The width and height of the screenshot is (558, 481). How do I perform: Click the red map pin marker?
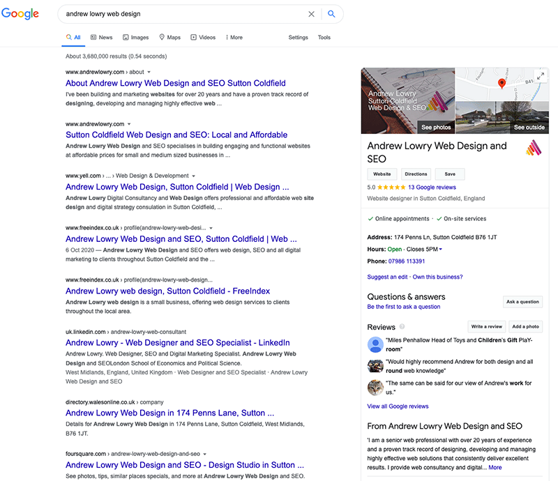pos(502,83)
